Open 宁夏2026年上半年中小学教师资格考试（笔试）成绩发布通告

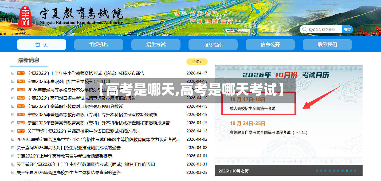tap(86, 73)
